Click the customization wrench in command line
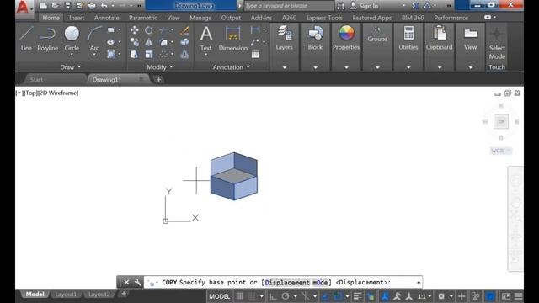This screenshot has height=303, width=539. click(x=137, y=283)
